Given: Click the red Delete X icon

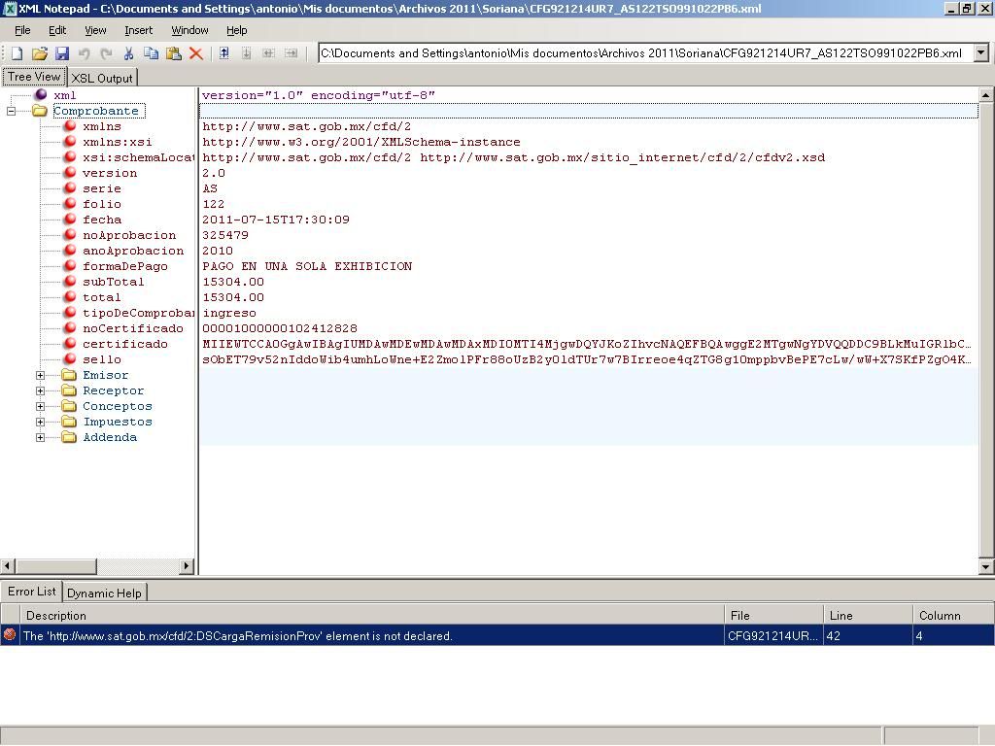Looking at the screenshot, I should click(196, 53).
